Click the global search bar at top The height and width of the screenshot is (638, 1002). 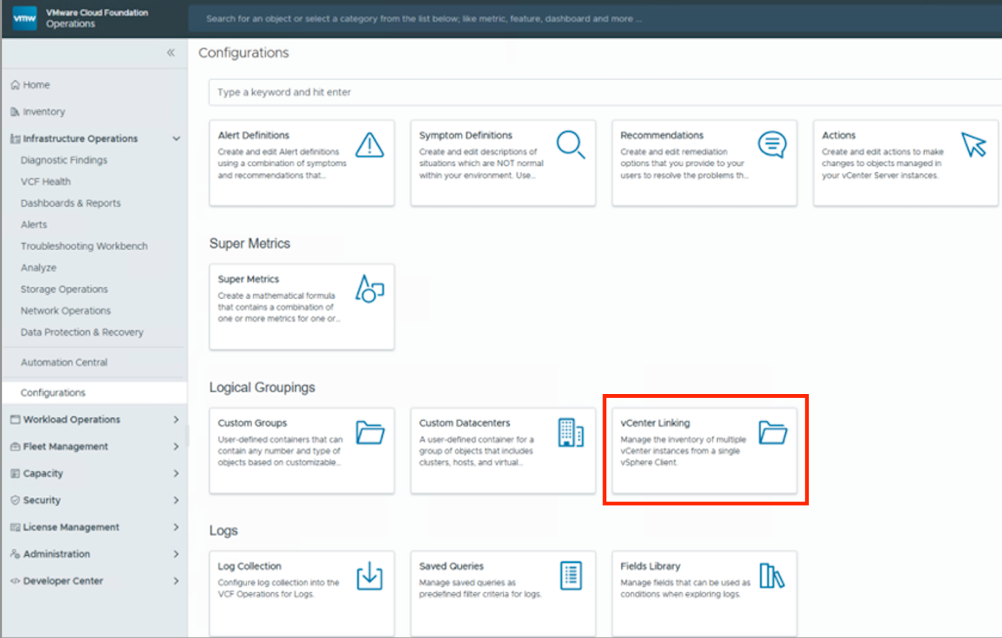595,19
